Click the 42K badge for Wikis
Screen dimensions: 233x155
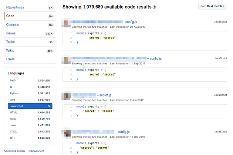pyautogui.click(x=50, y=51)
